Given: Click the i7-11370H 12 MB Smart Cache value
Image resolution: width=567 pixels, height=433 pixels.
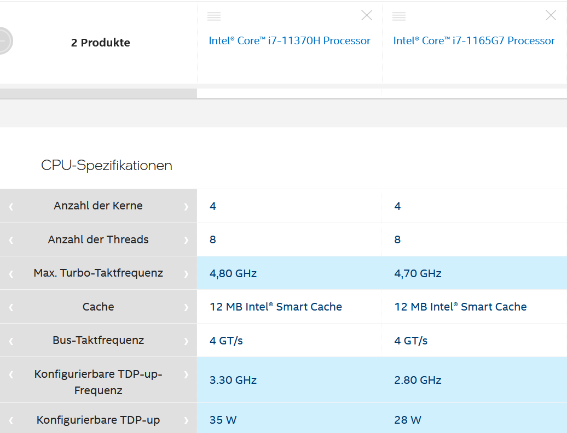Looking at the screenshot, I should 276,307.
